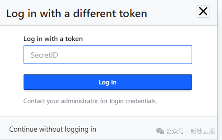222x140 pixels.
Task: Click the word 'administrator' in the hint
Action: click(x=79, y=101)
